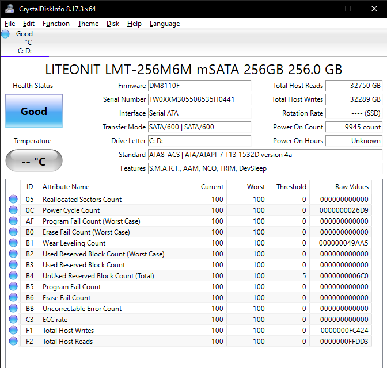The width and height of the screenshot is (387, 368).
Task: Click status orb for UnUsed Reserved Block Count
Action: tap(13, 275)
